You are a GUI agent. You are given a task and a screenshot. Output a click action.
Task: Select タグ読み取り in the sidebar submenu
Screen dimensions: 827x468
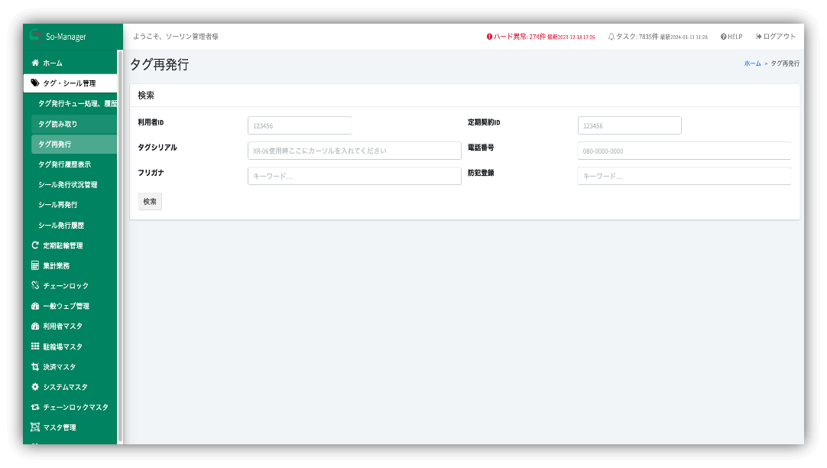tap(58, 124)
